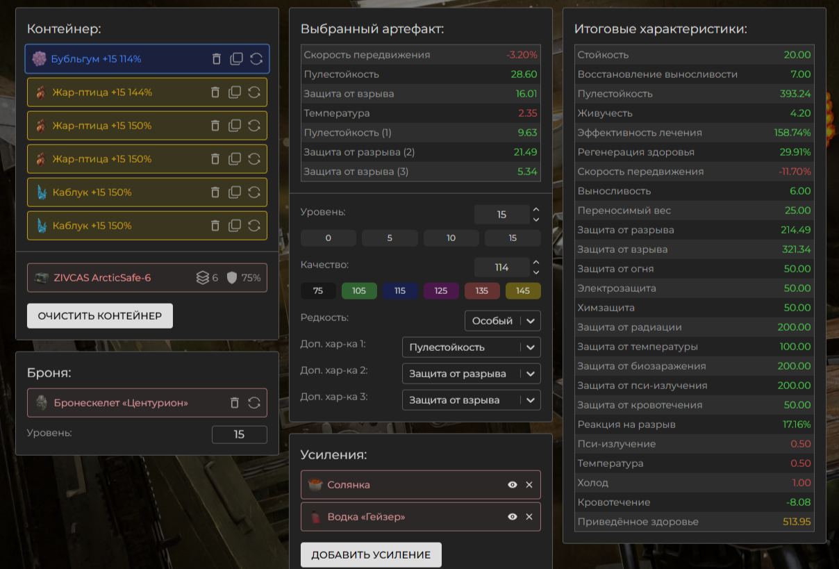Click the Бронескелет «Центурион» armor name
839x569 pixels.
pos(121,403)
